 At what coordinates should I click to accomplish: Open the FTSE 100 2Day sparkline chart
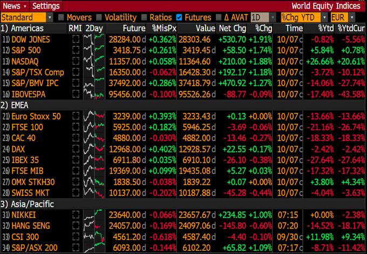click(94, 127)
